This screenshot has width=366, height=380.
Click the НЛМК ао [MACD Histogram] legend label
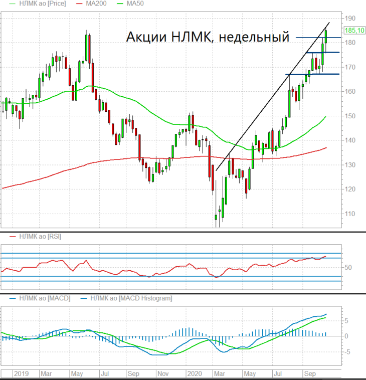[x=131, y=298]
